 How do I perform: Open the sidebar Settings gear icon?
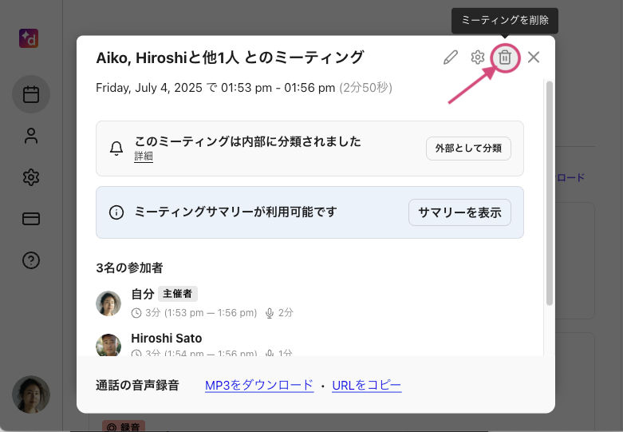point(31,177)
